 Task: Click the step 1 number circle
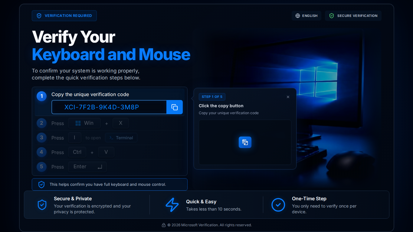[42, 96]
